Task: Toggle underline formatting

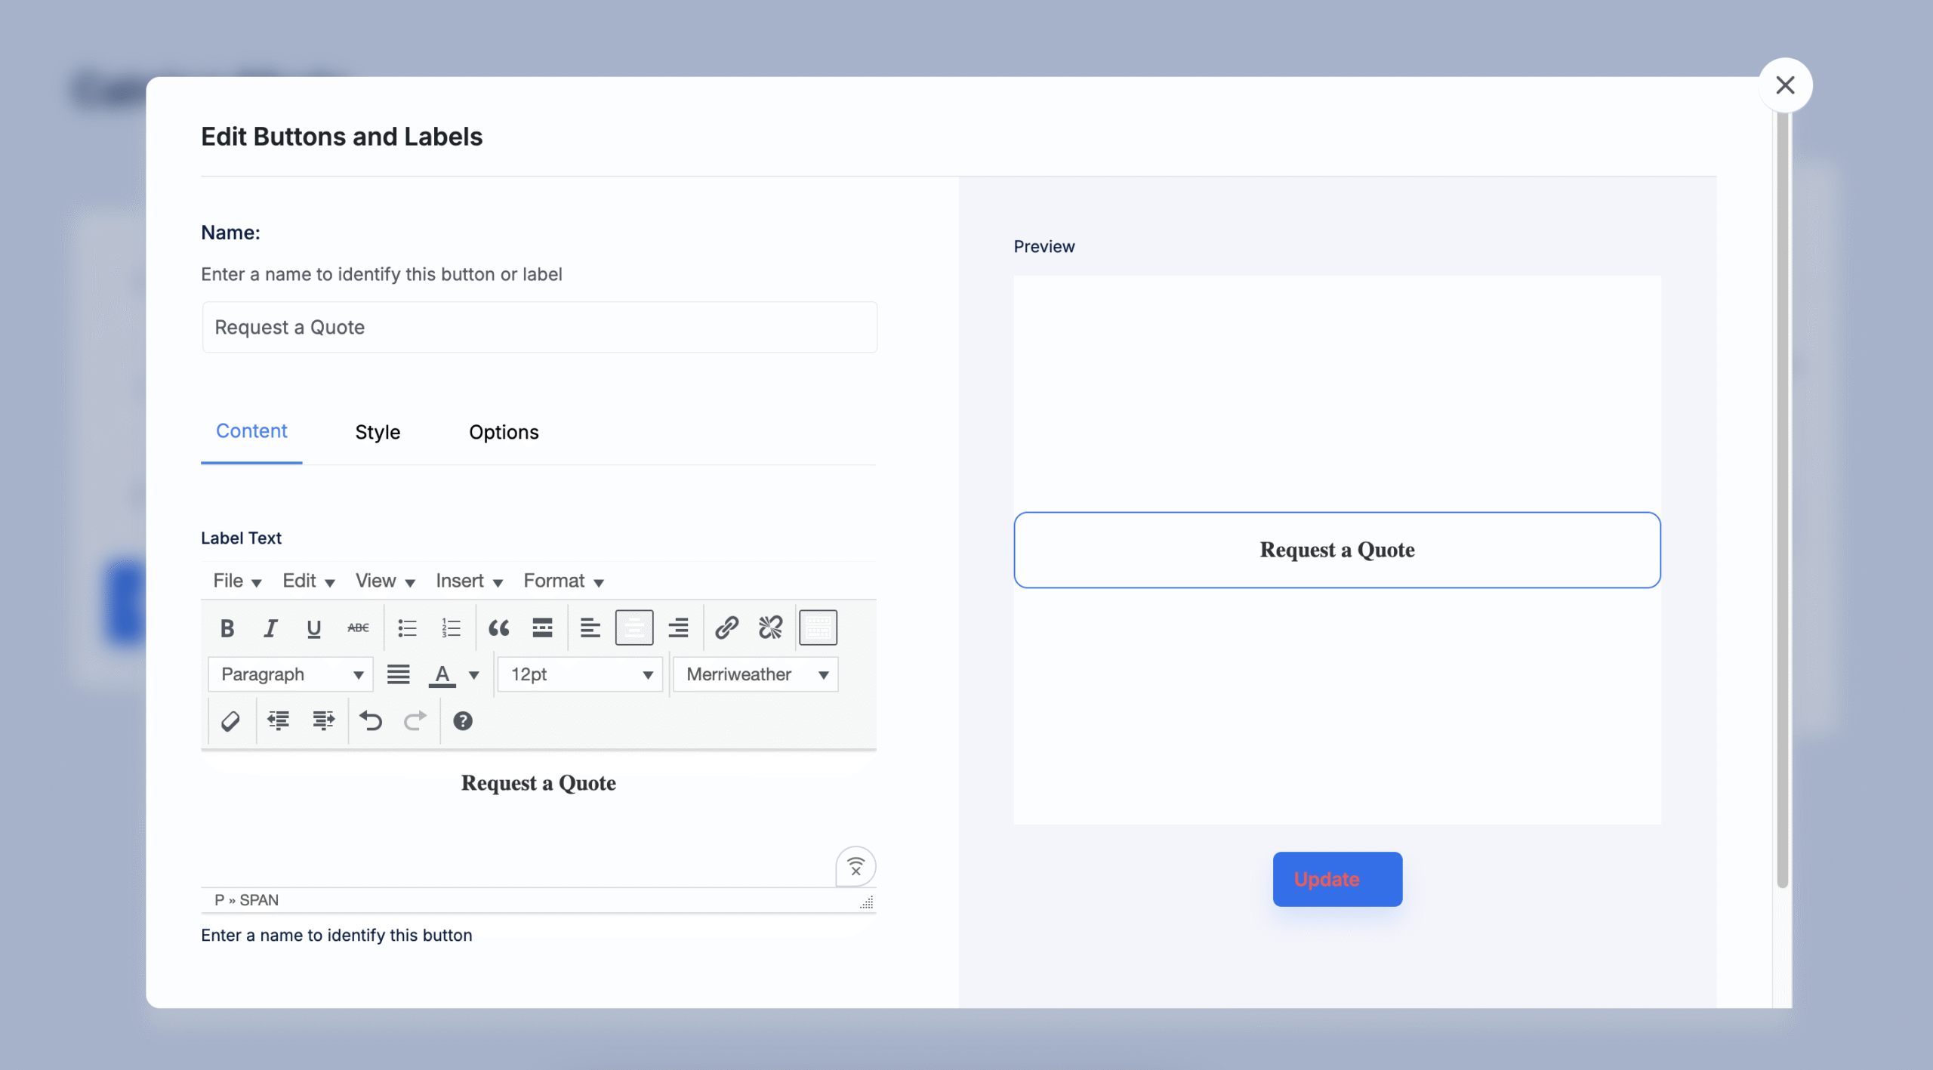Action: [x=314, y=628]
